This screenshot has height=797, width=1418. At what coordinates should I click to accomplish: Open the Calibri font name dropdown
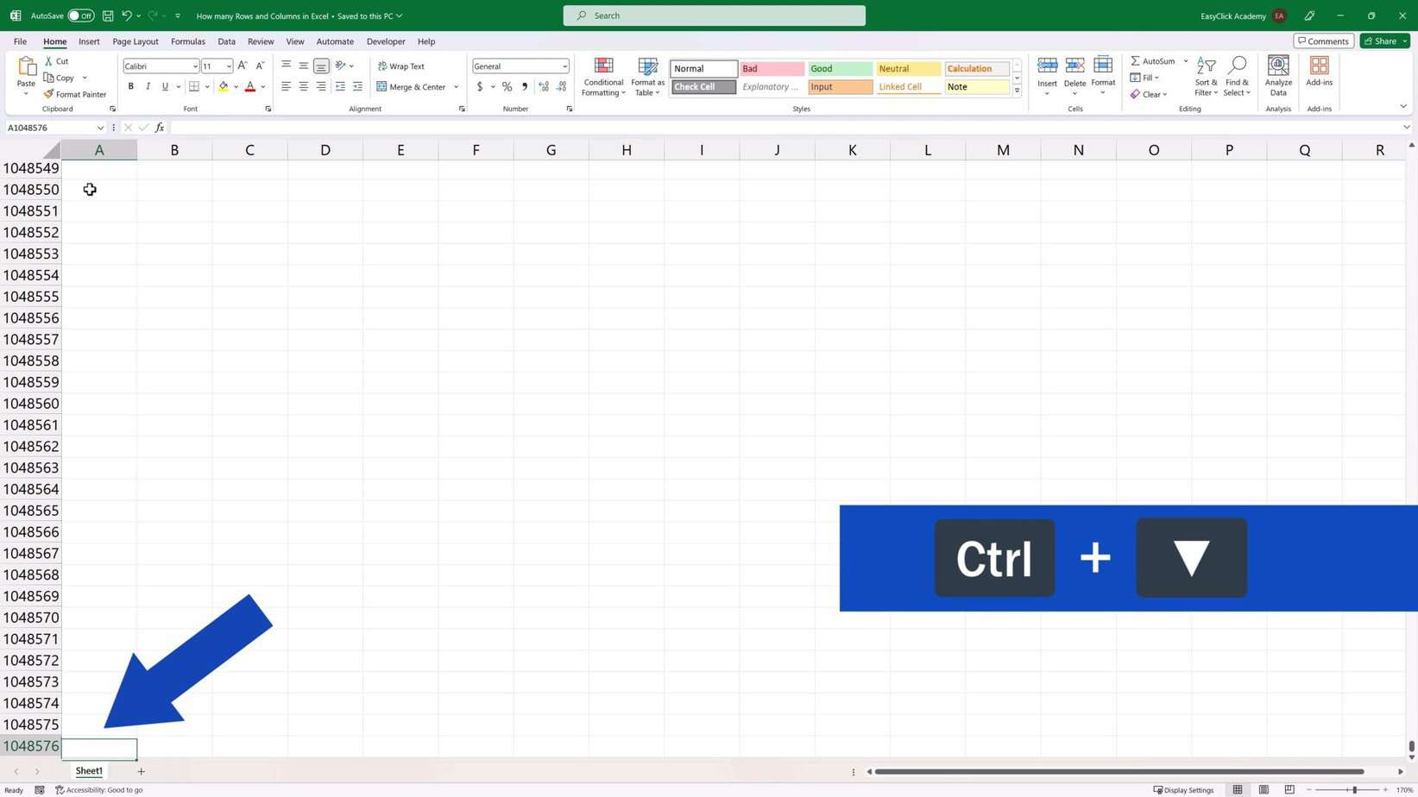[x=195, y=66]
